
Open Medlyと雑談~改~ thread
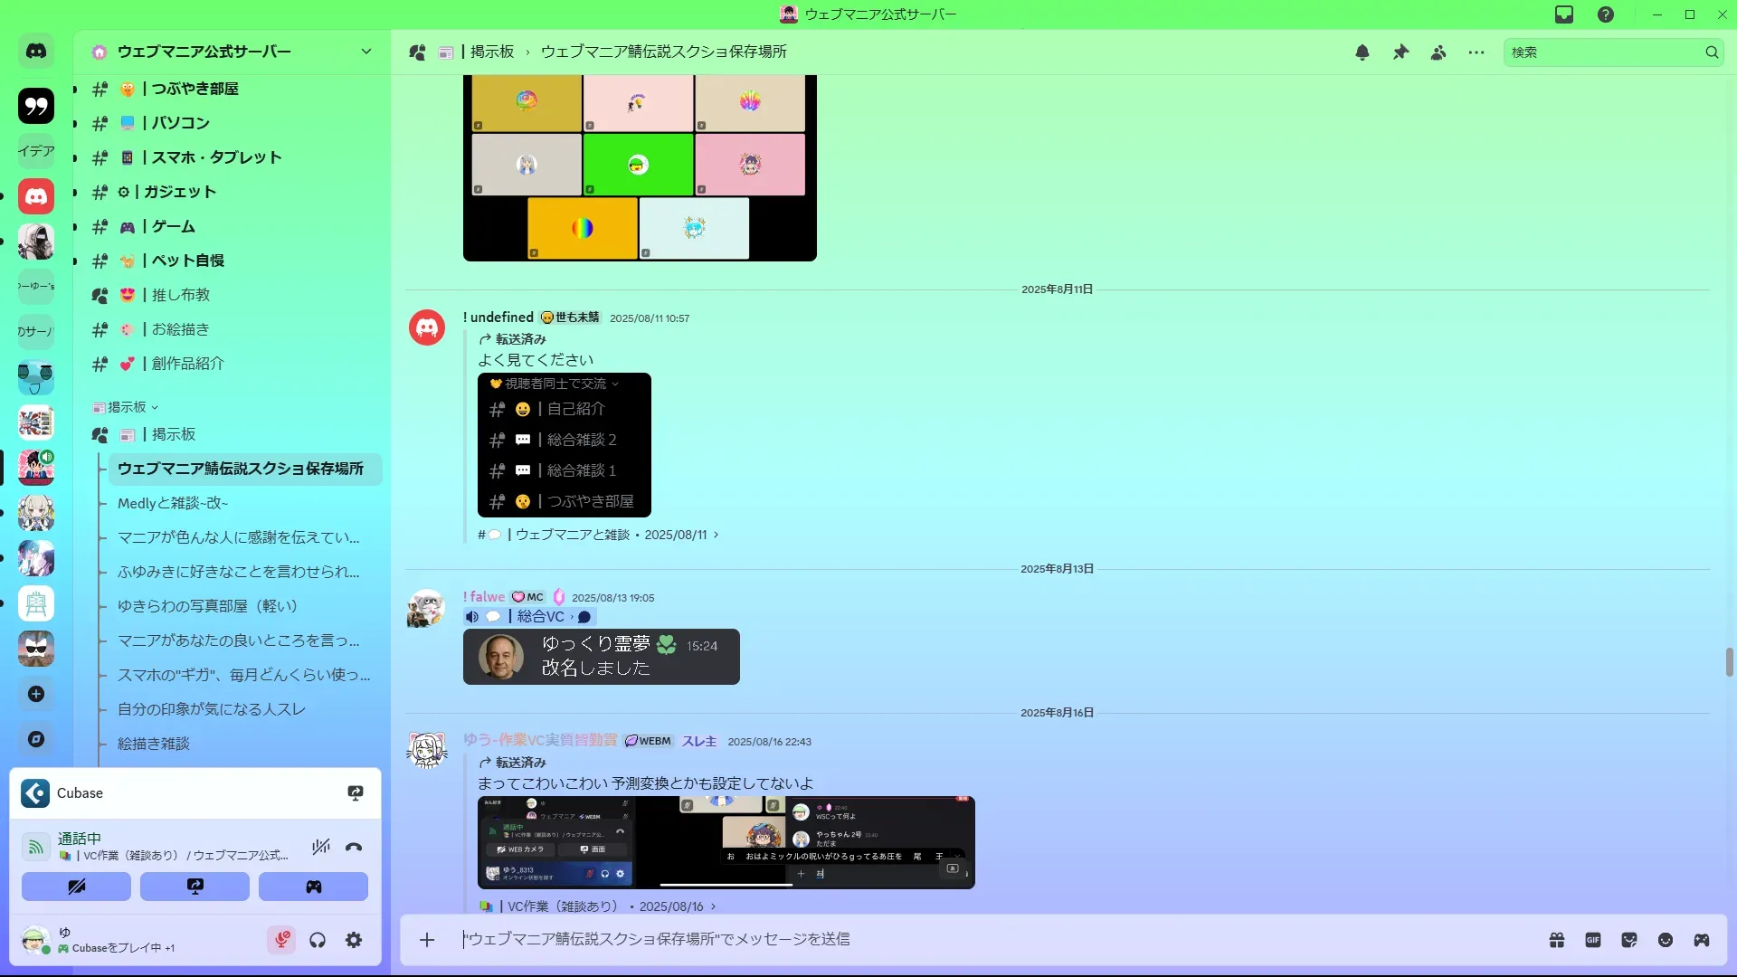coord(173,503)
